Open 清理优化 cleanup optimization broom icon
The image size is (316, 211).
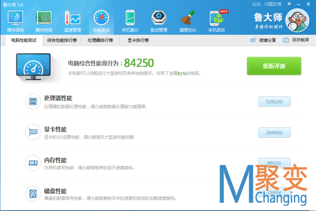pos(187,22)
